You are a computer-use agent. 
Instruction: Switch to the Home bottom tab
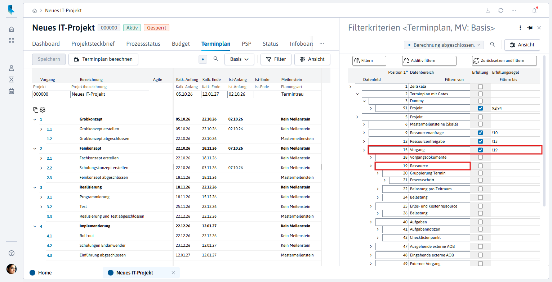(x=40, y=273)
